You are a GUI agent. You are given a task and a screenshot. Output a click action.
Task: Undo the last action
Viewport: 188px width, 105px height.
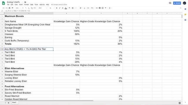coord(4,8)
